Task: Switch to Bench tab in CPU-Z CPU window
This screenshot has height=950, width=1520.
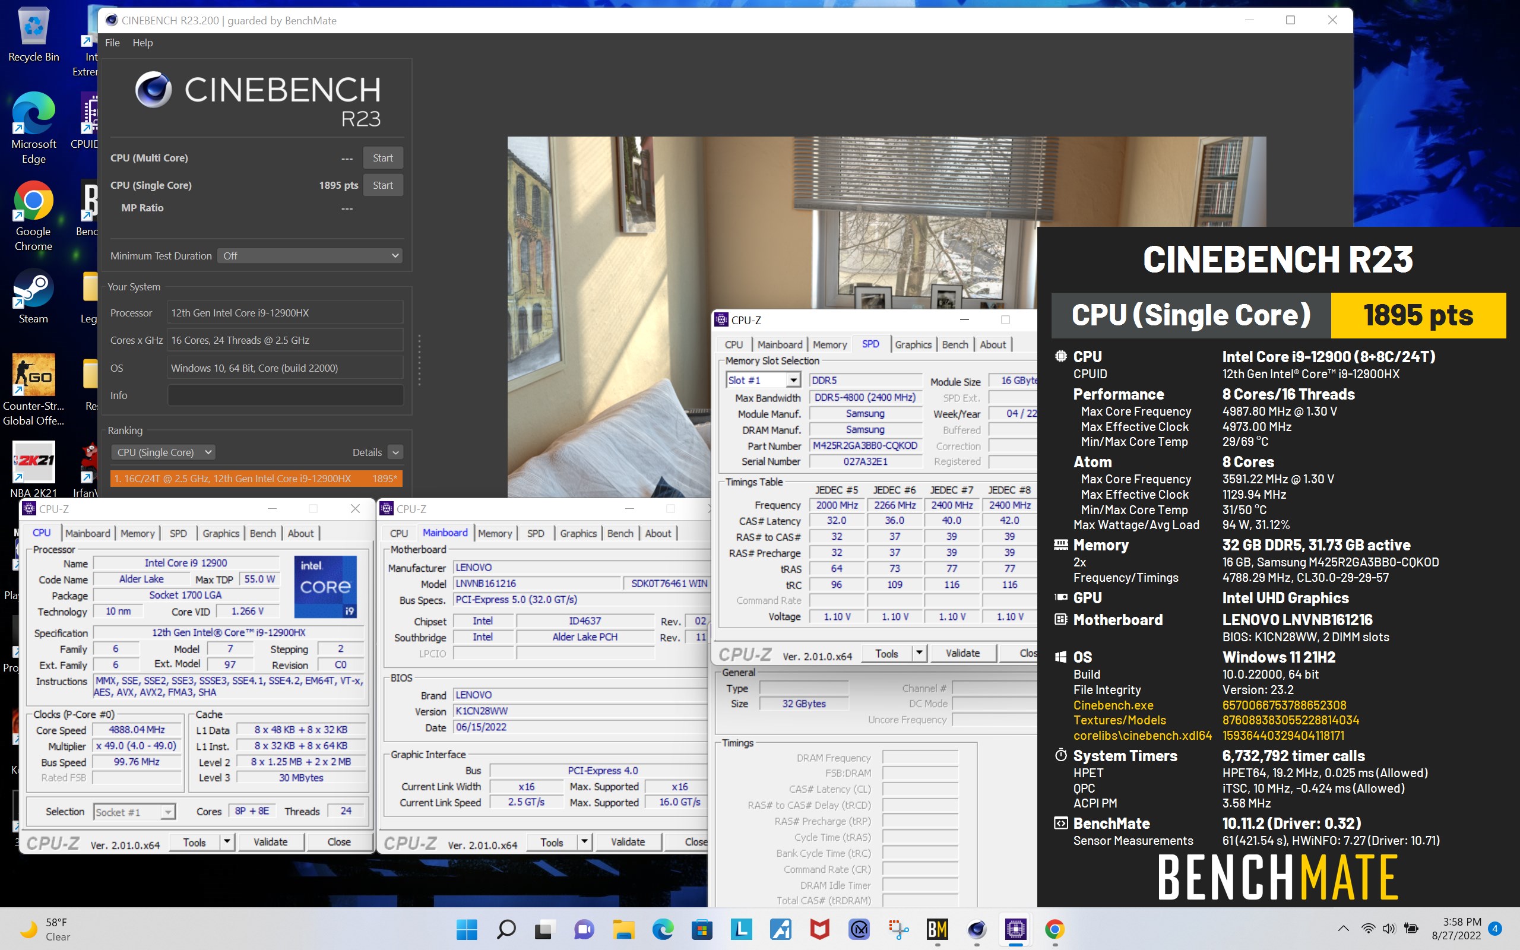Action: click(262, 533)
